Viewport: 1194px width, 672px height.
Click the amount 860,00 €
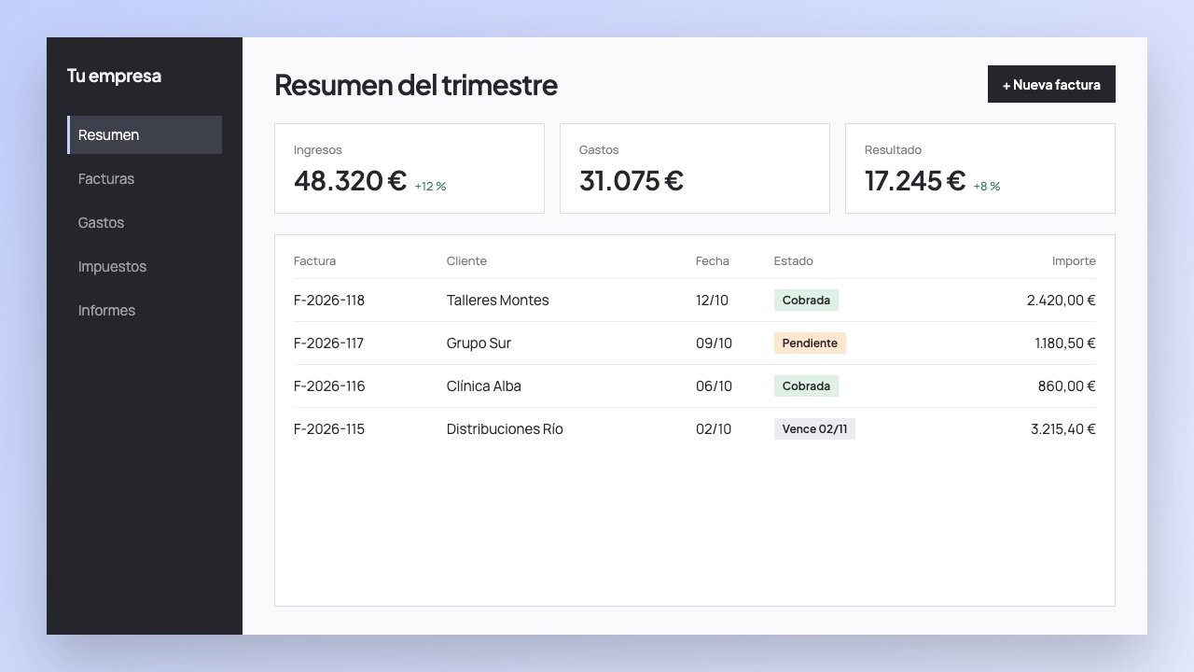pos(1067,385)
